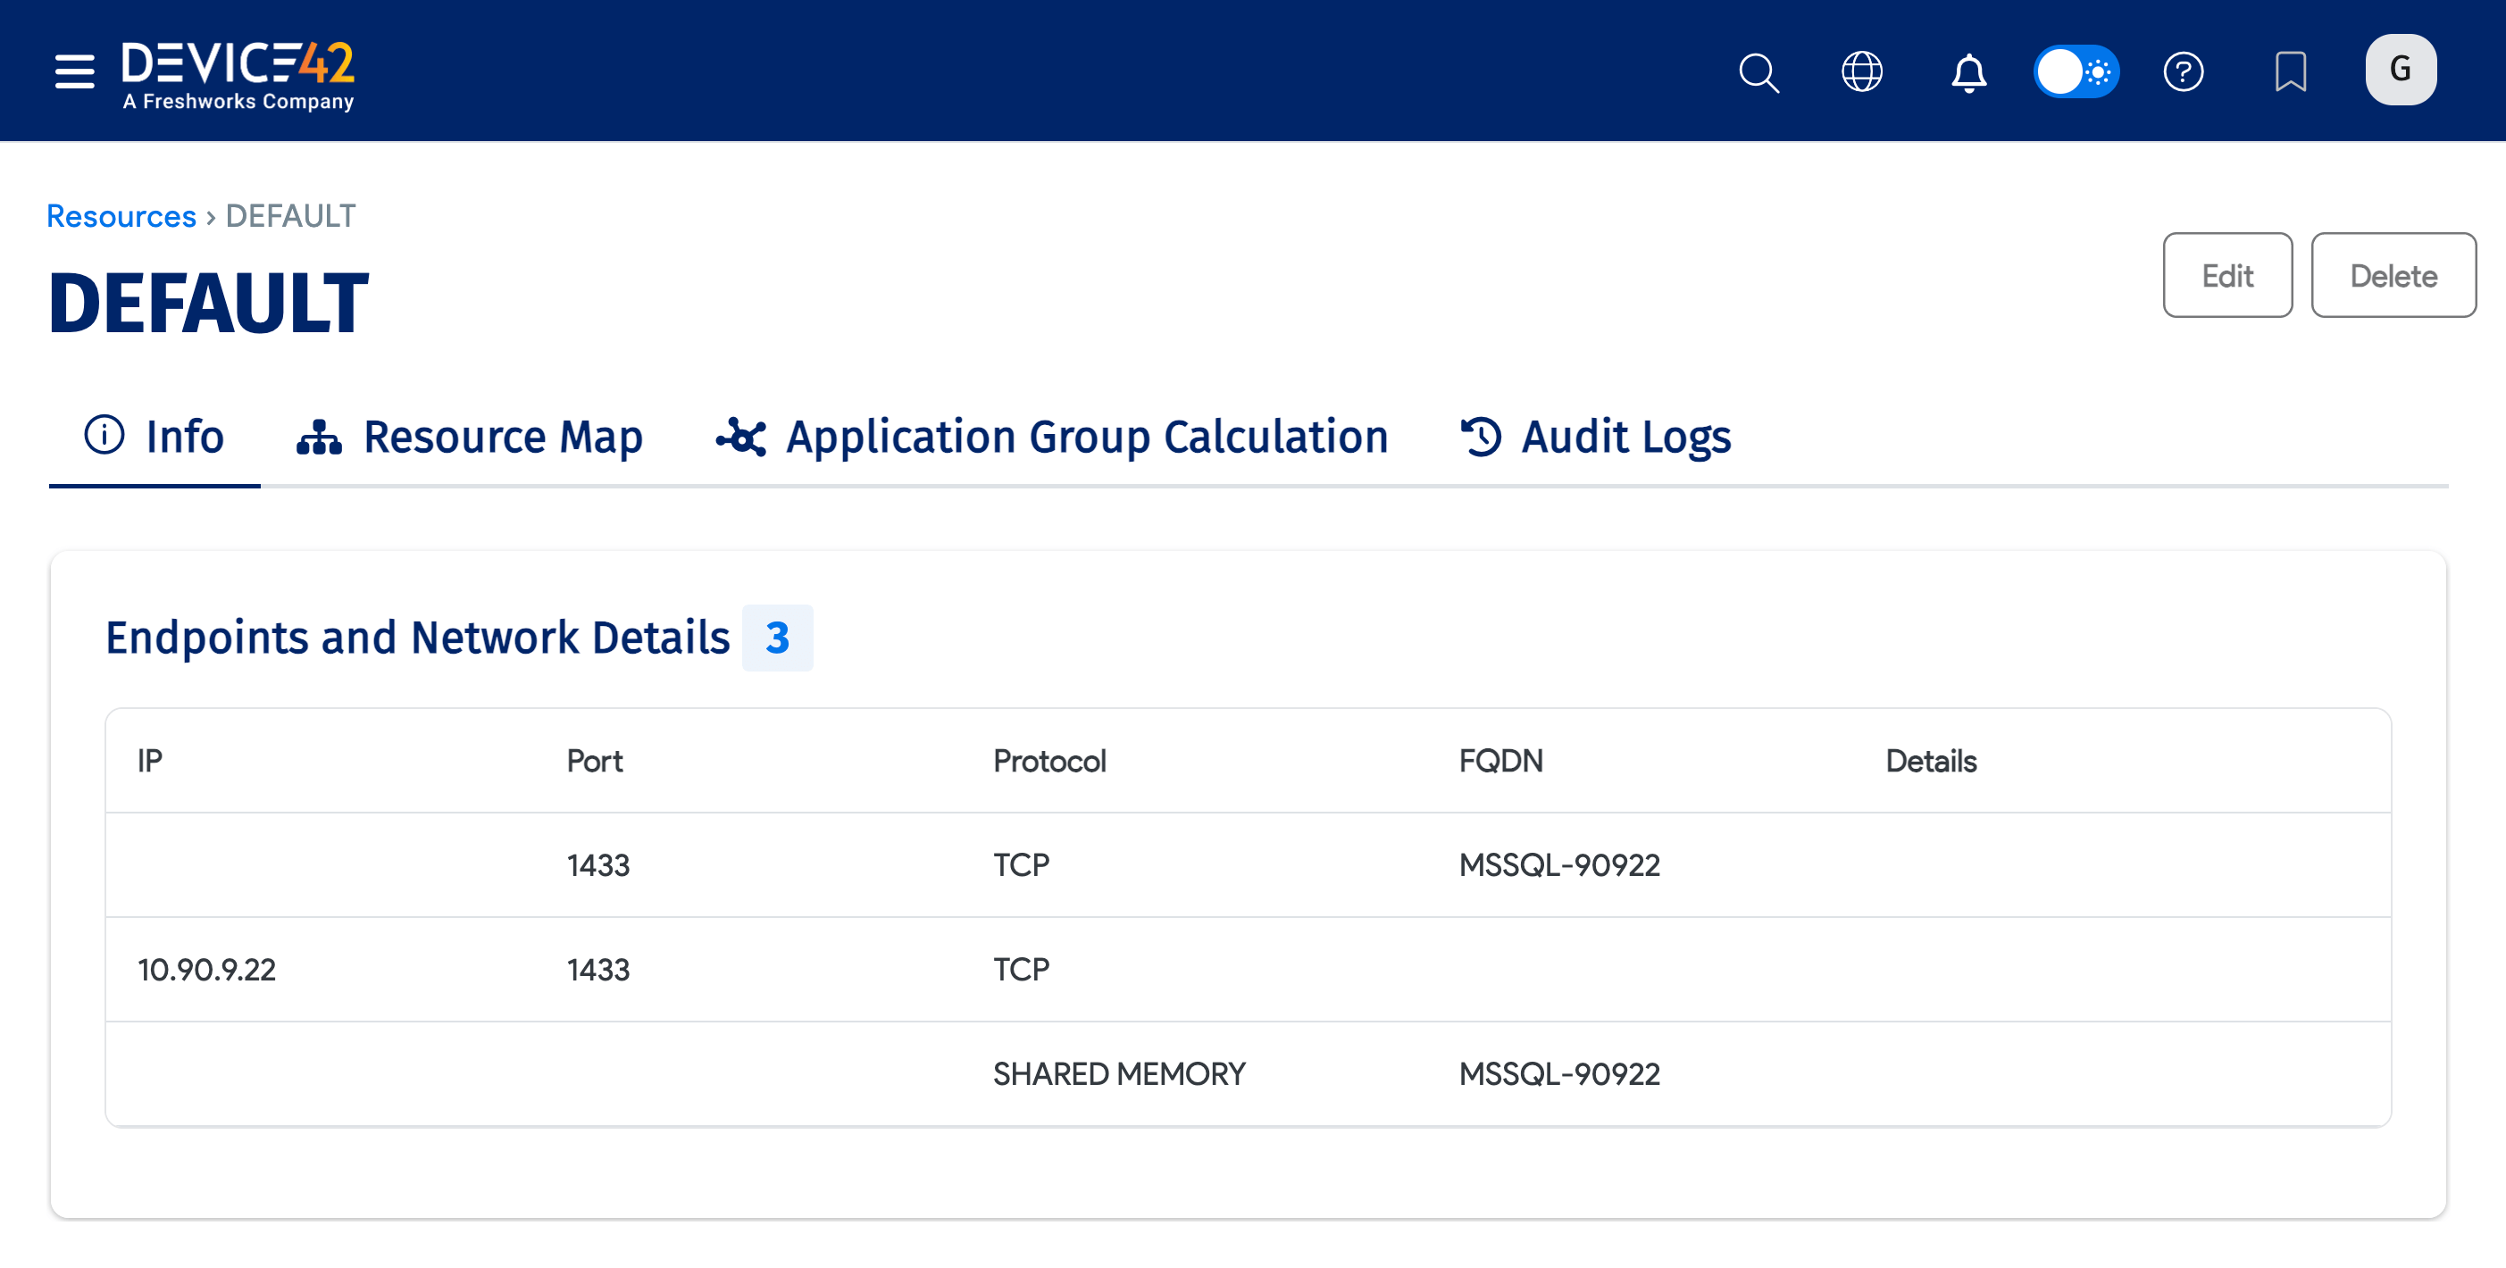Open the global search
The width and height of the screenshot is (2506, 1268).
1758,72
